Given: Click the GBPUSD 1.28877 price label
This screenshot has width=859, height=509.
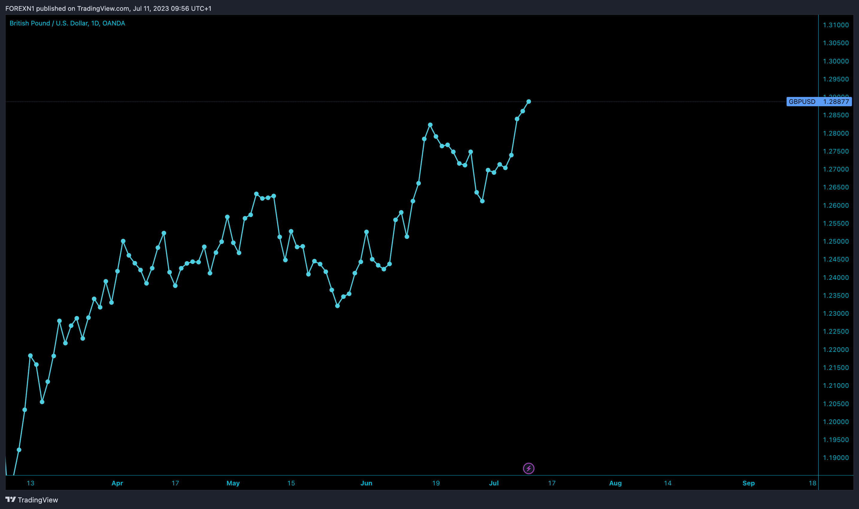Looking at the screenshot, I should [x=819, y=101].
